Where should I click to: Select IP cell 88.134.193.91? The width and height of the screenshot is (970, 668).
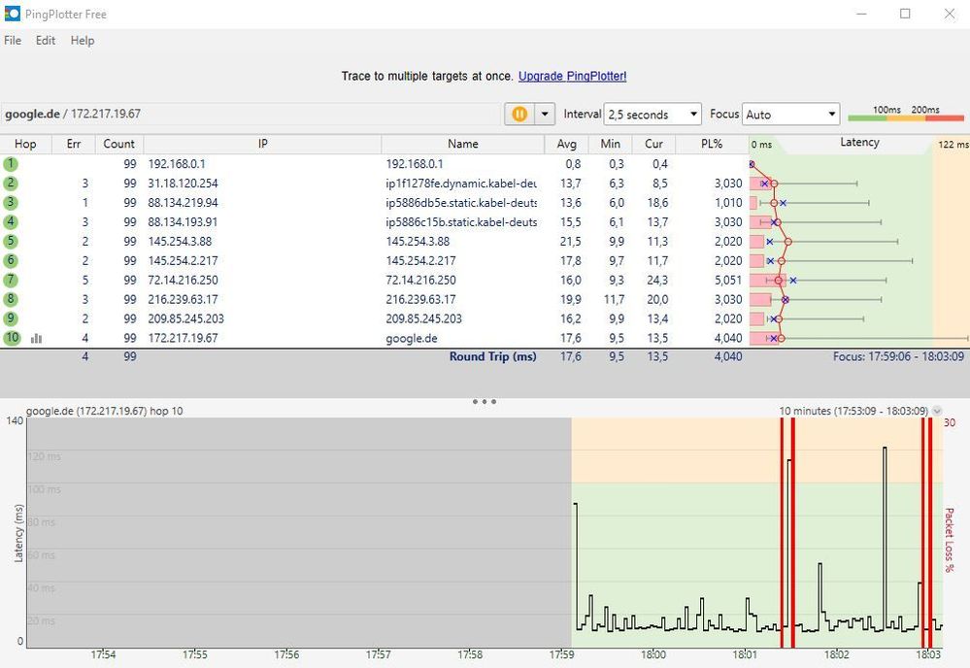[183, 221]
